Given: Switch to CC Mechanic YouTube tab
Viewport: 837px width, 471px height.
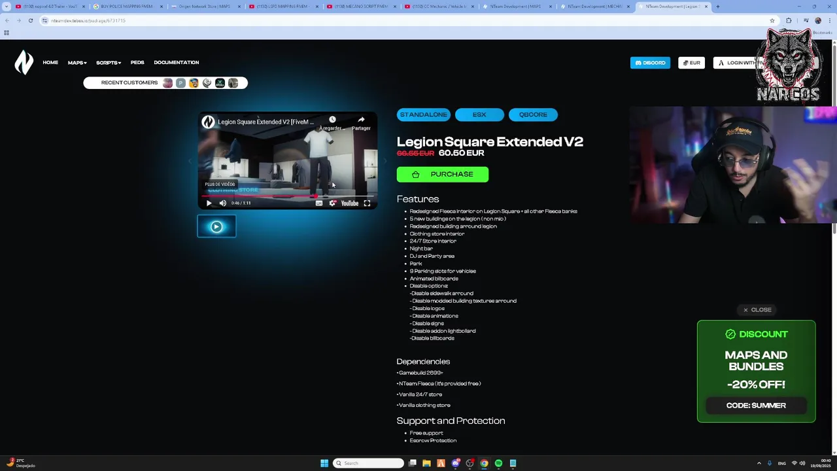Looking at the screenshot, I should 437,7.
